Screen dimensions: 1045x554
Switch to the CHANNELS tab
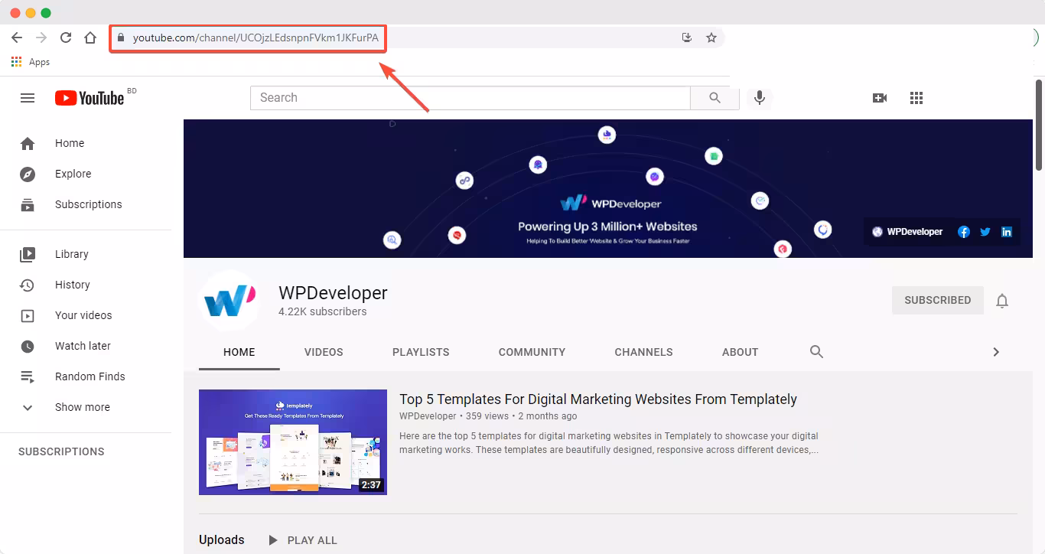(x=643, y=352)
